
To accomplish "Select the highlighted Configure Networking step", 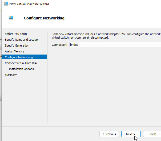I will (x=19, y=57).
